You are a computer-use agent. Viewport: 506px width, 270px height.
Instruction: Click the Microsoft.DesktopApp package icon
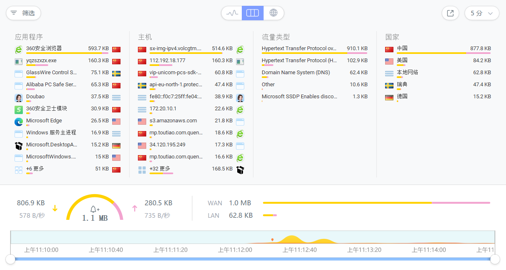[x=18, y=146]
